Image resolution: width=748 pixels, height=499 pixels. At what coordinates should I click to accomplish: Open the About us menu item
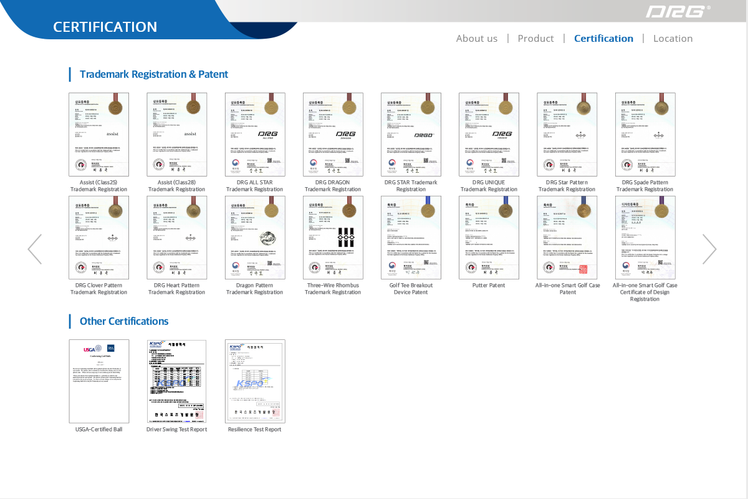477,38
